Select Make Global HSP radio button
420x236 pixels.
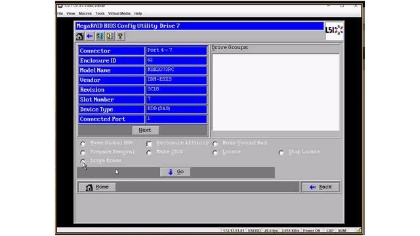pyautogui.click(x=83, y=144)
